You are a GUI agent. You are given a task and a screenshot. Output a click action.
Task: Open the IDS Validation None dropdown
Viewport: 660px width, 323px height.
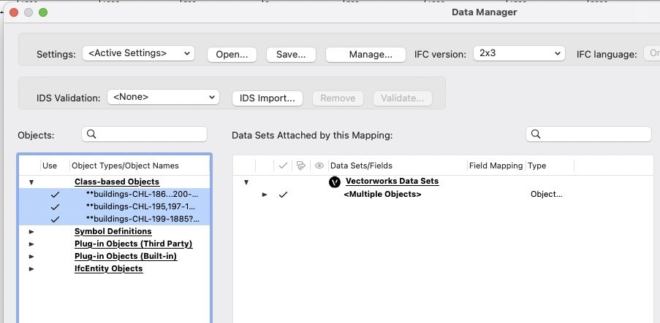(x=162, y=97)
